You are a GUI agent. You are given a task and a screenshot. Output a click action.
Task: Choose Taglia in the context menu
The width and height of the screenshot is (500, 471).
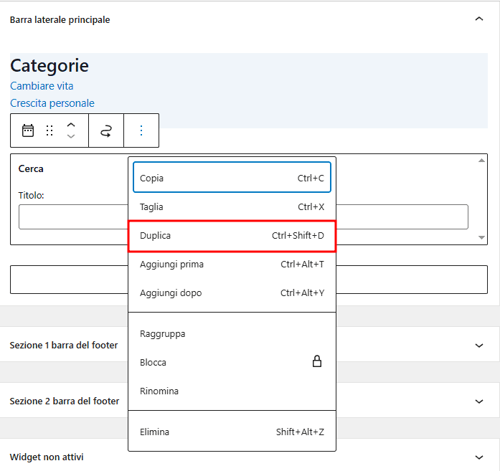pos(232,206)
